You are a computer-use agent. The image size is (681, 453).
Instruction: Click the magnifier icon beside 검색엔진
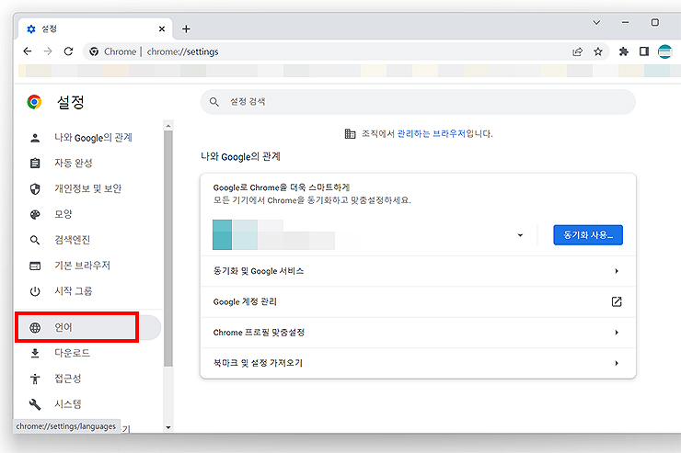pyautogui.click(x=35, y=240)
